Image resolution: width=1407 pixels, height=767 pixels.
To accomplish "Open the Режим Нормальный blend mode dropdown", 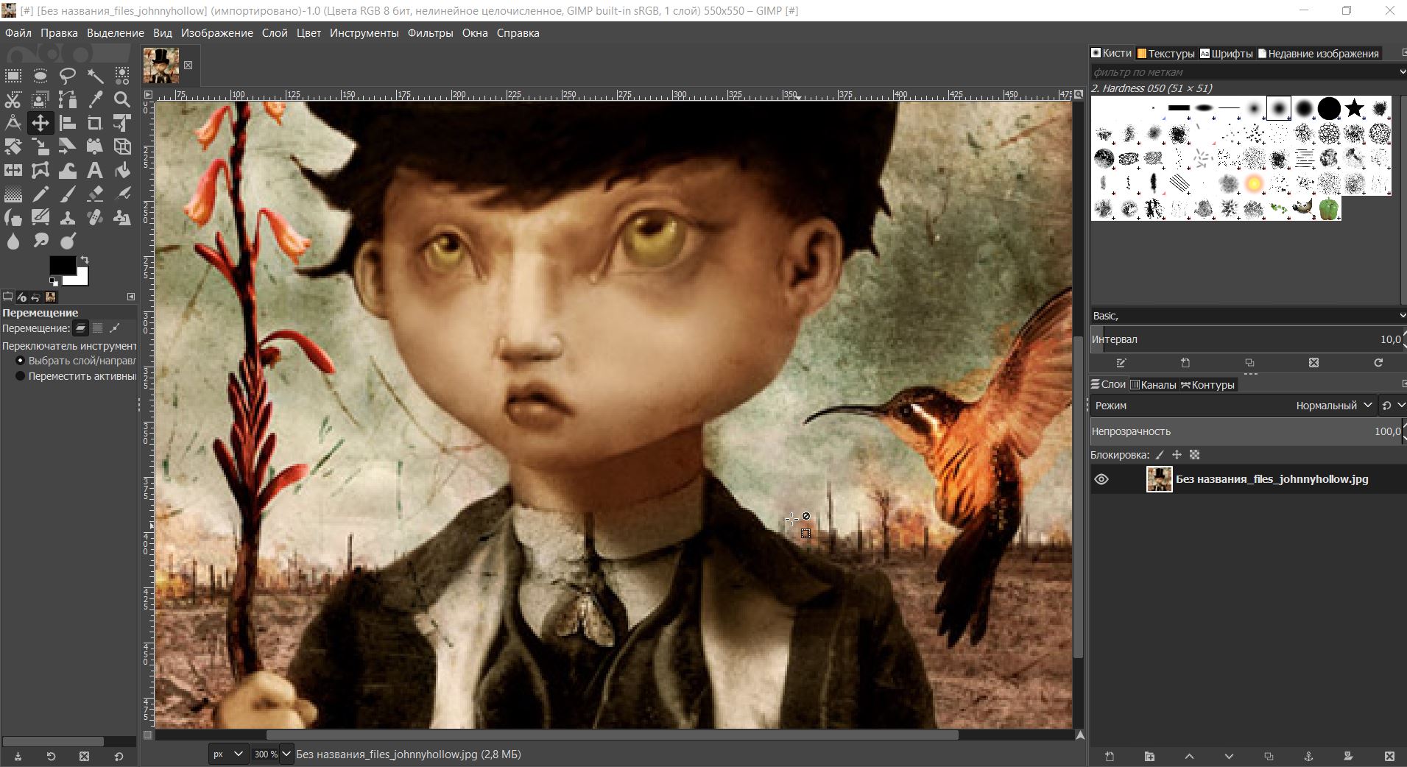I will pos(1234,406).
